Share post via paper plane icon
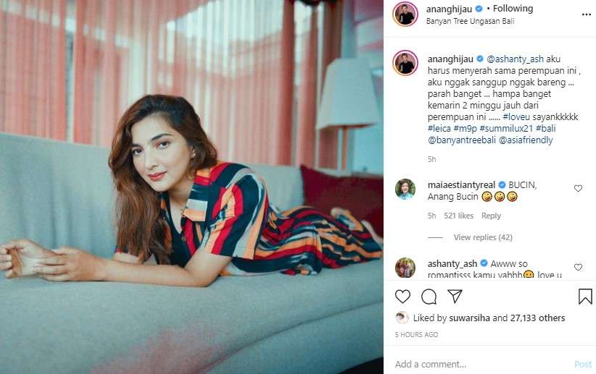The height and width of the screenshot is (374, 596). (455, 297)
